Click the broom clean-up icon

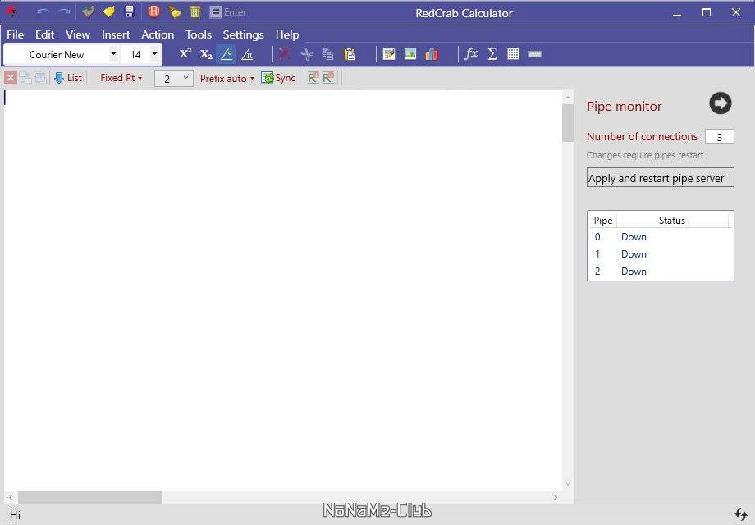174,11
